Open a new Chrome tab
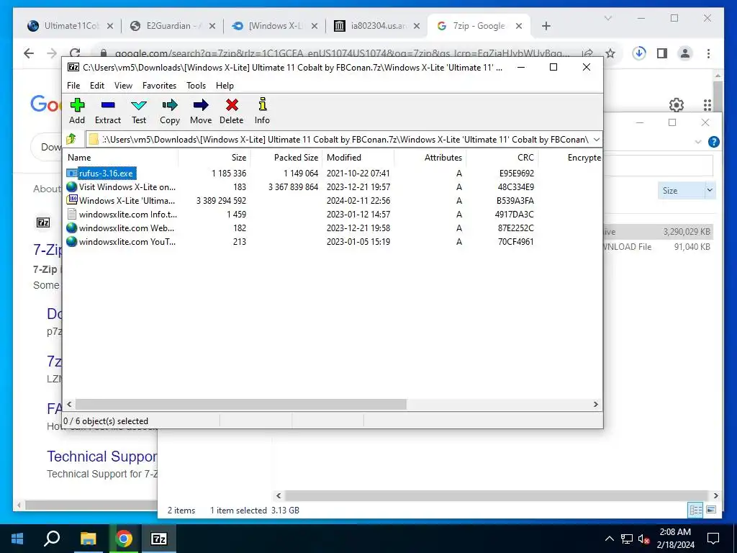 pyautogui.click(x=546, y=26)
